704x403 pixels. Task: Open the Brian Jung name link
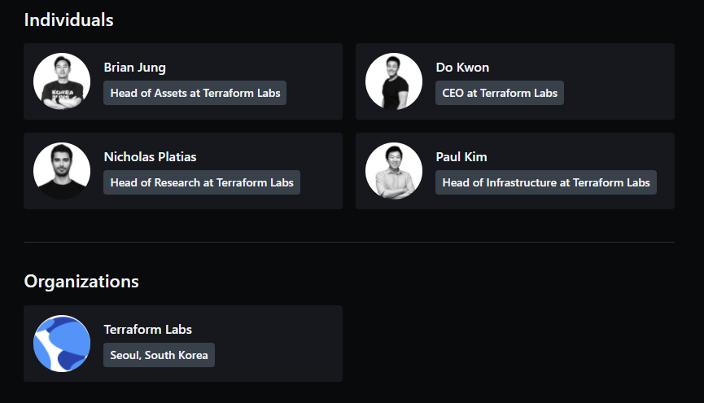134,68
